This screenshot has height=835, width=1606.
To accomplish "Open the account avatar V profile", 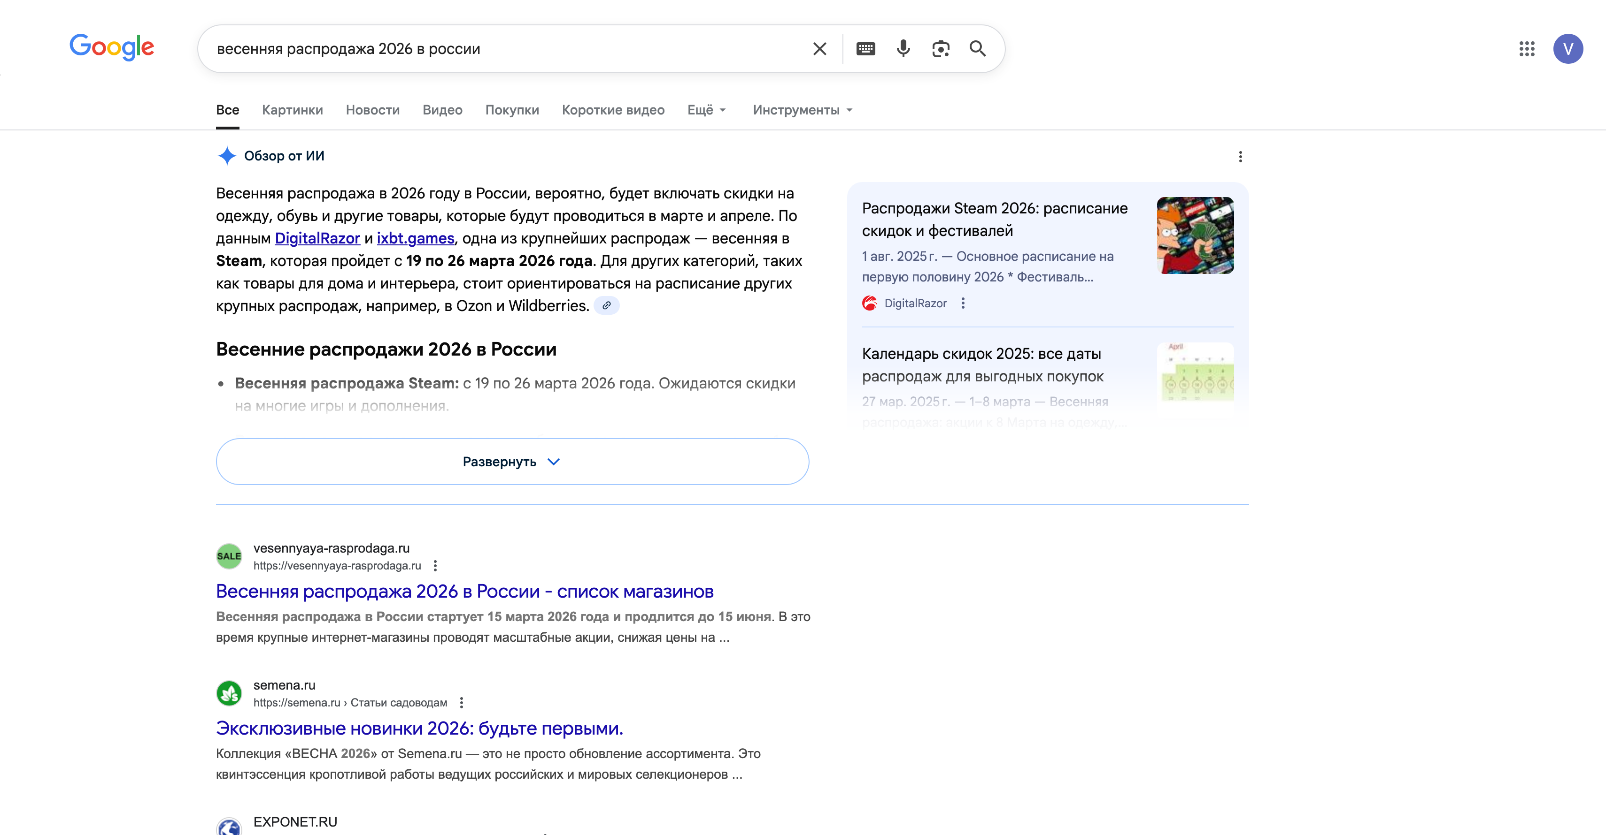I will [1567, 49].
